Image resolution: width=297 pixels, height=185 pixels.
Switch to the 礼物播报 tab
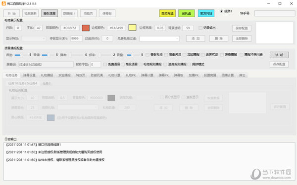[x=47, y=75]
